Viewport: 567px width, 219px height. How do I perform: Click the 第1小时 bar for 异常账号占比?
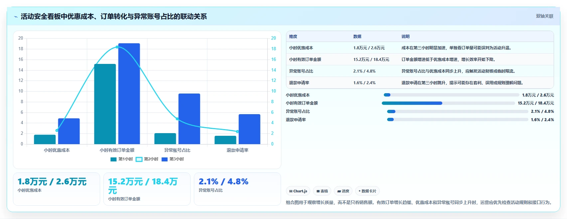[165, 139]
